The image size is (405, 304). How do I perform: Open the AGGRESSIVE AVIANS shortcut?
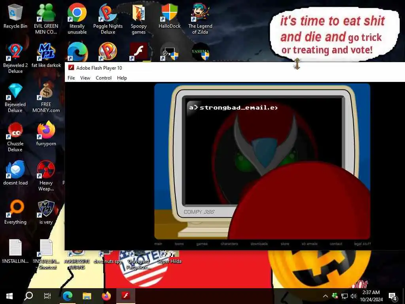click(x=77, y=260)
